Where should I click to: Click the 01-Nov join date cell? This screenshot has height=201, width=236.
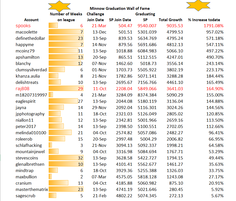[99, 70]
